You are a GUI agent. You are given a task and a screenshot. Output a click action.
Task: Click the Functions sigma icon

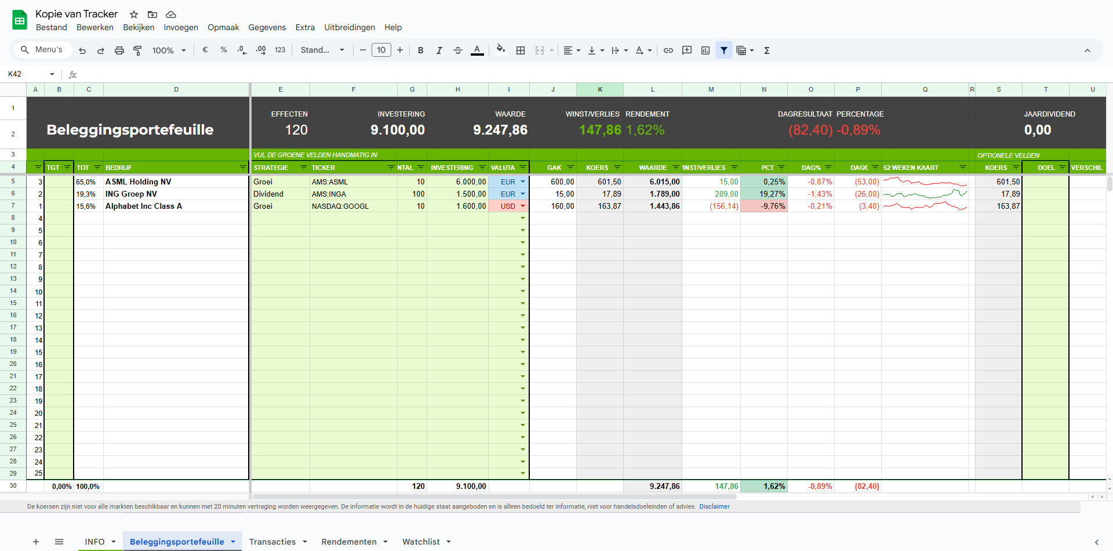767,50
